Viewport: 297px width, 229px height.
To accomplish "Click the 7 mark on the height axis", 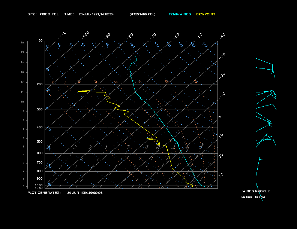I will (24, 129).
